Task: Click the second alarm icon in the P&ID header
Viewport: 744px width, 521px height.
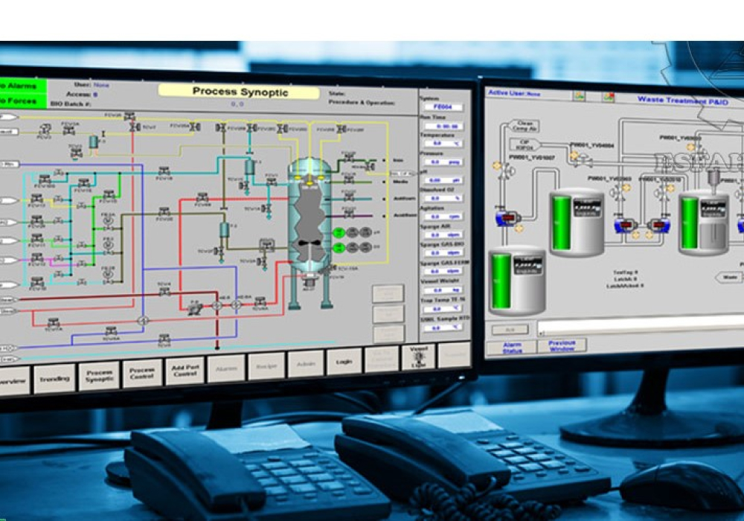Action: click(609, 98)
